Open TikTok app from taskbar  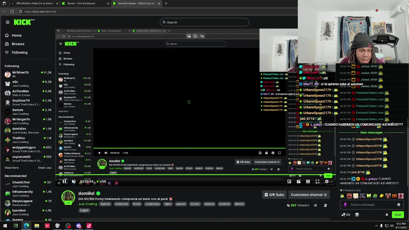click(89, 226)
